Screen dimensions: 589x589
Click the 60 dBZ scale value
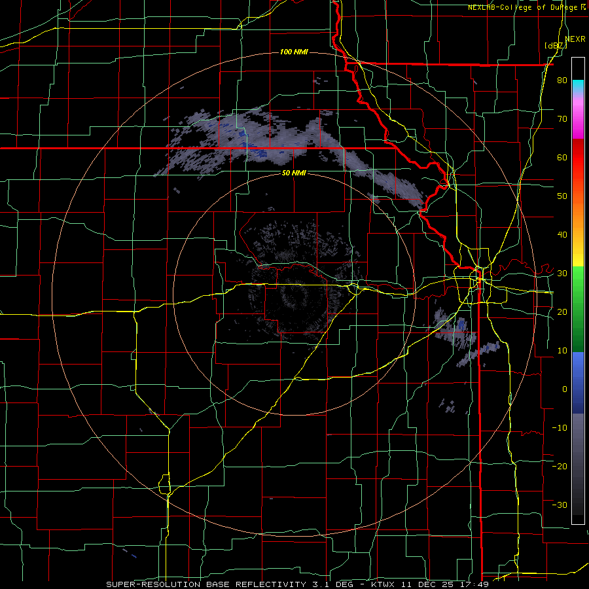pos(562,157)
